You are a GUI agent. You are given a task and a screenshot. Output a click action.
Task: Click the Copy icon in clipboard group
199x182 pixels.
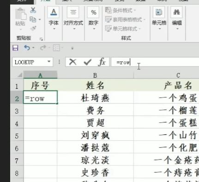33,19
